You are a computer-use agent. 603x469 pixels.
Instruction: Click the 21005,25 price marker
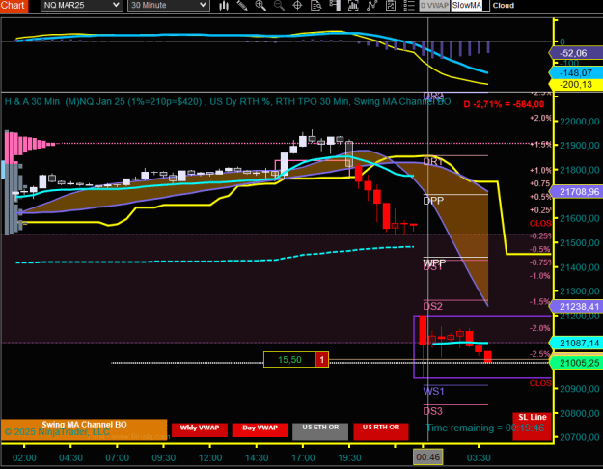point(576,363)
